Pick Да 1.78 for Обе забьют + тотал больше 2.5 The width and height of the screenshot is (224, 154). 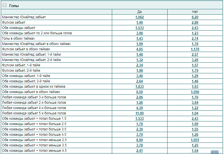[139, 124]
